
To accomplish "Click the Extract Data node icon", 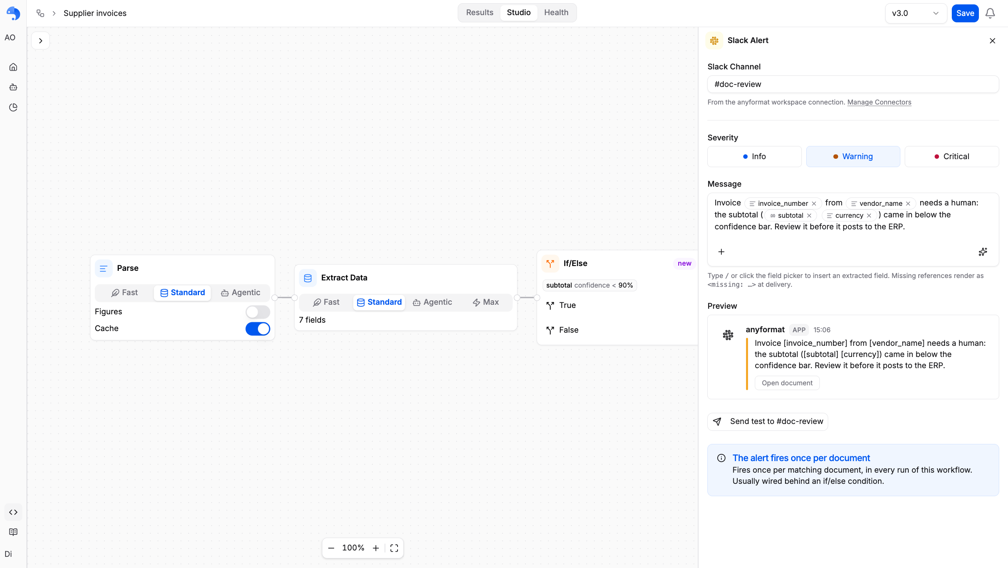I will click(x=308, y=278).
